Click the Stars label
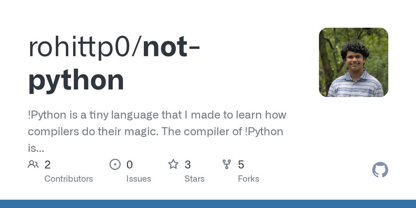Image resolution: width=416 pixels, height=208 pixels. tap(194, 179)
